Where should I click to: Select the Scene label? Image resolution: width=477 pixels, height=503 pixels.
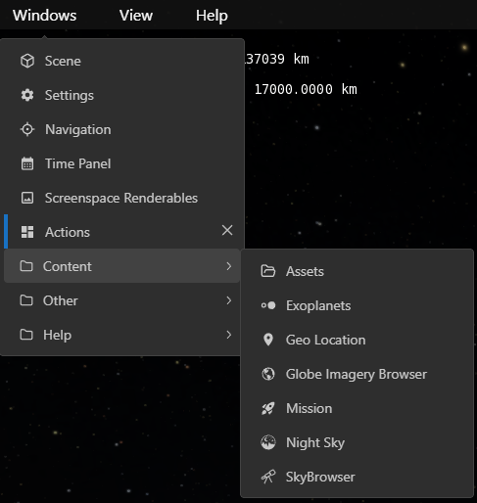coord(63,61)
